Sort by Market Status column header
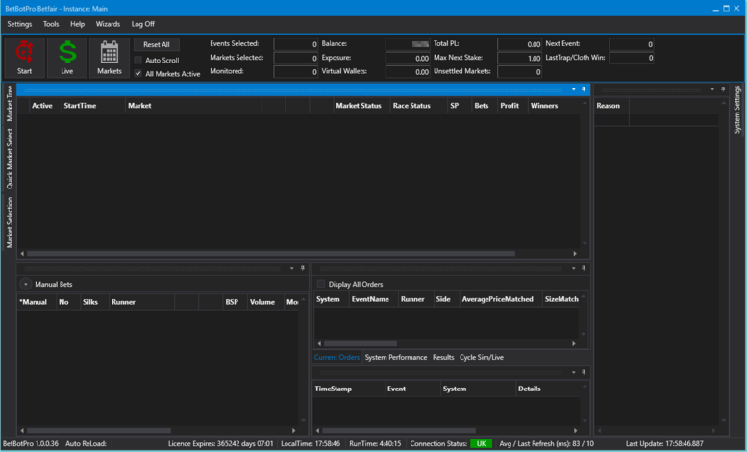This screenshot has width=747, height=452. click(x=361, y=106)
